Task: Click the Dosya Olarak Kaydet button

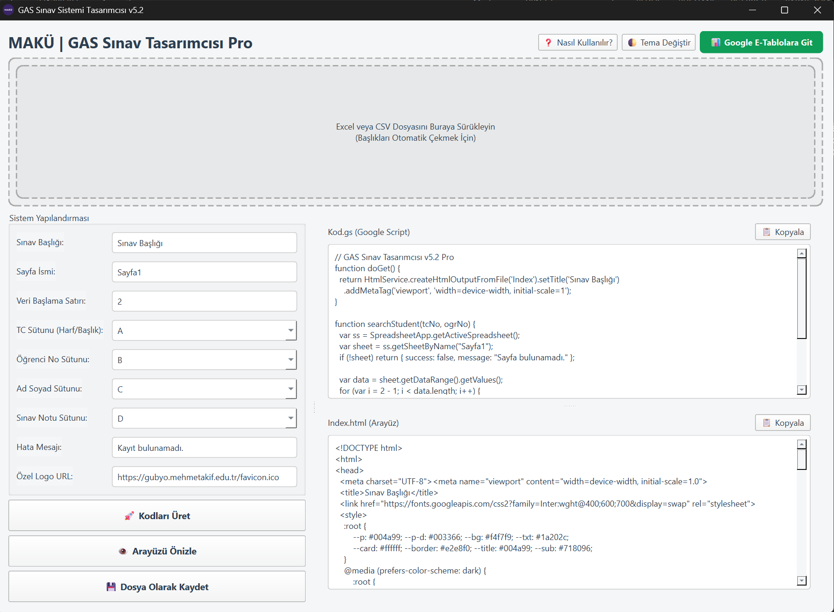Action: coord(157,586)
